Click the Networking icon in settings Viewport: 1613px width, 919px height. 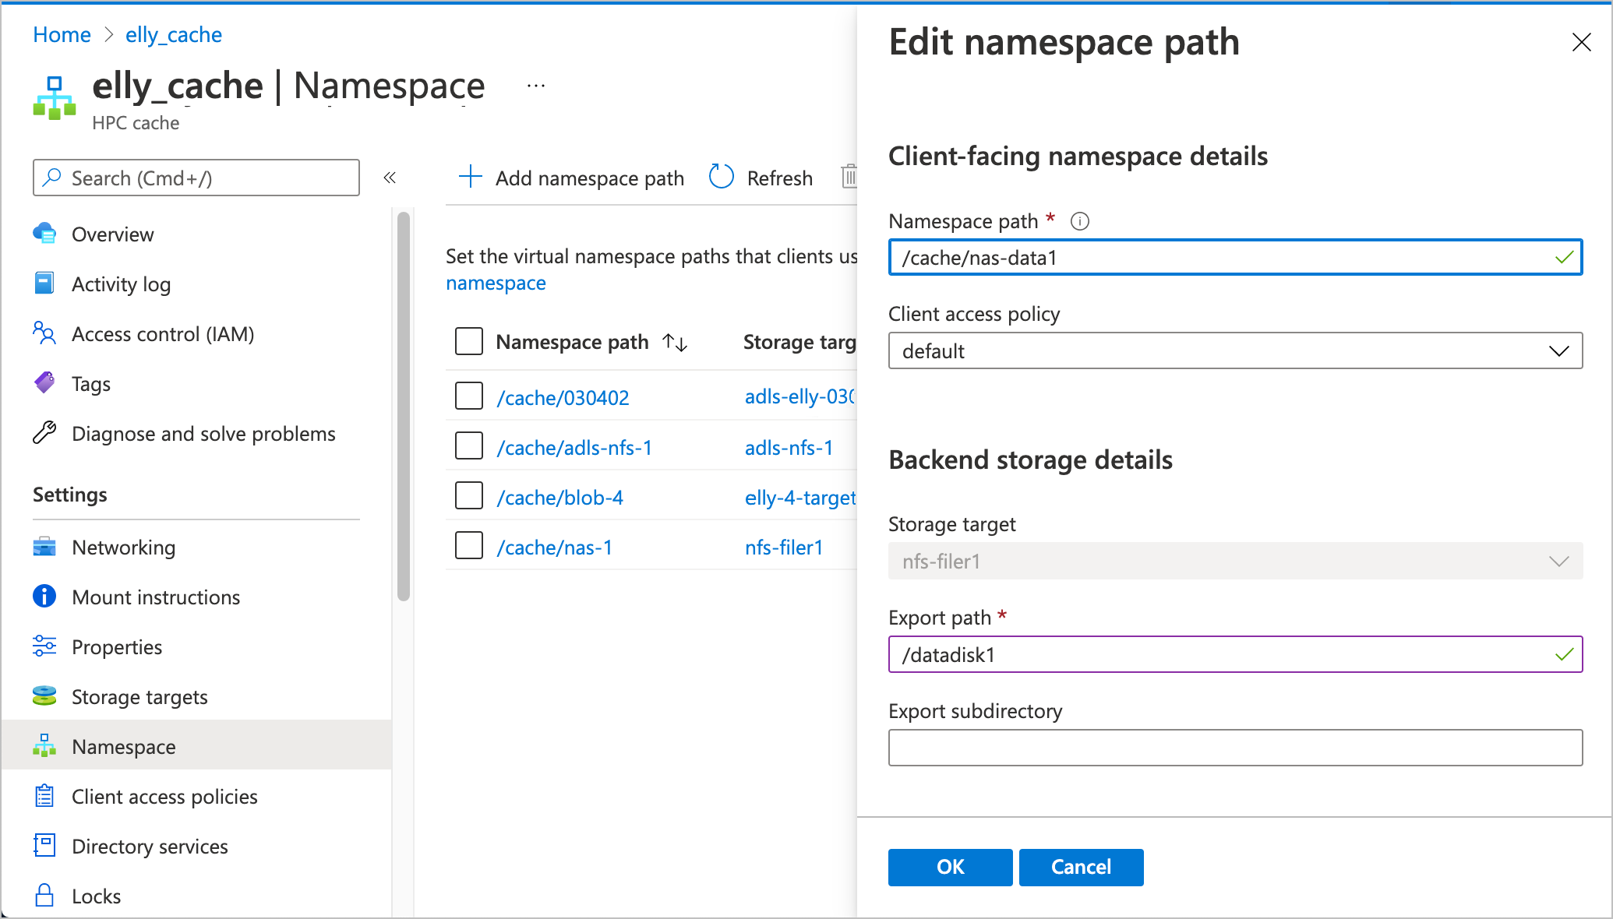(x=44, y=547)
